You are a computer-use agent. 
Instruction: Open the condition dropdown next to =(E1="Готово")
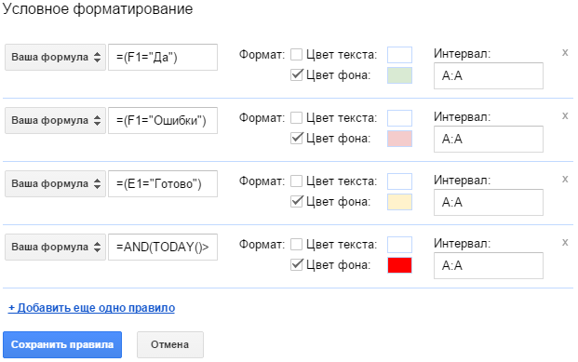[x=55, y=183]
